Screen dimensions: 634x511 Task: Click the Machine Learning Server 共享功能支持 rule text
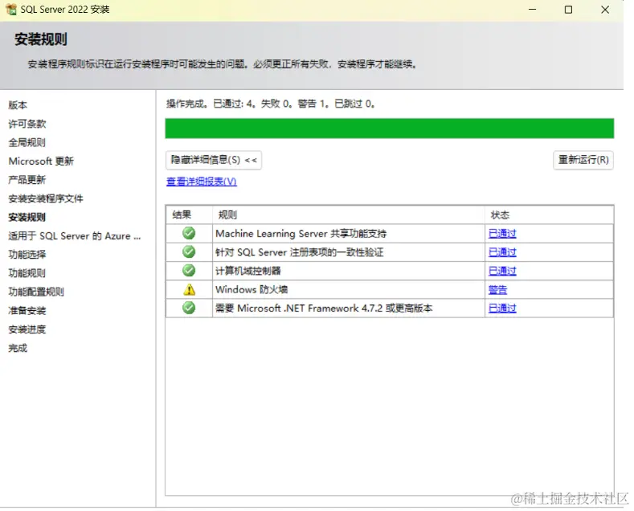[301, 234]
